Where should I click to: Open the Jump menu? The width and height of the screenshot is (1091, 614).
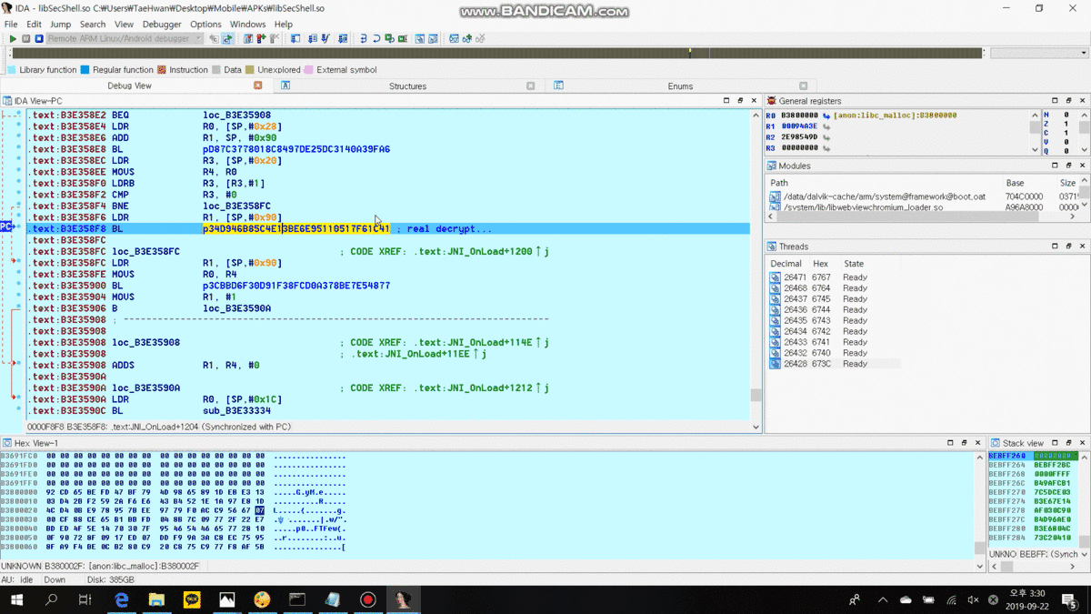pos(60,24)
